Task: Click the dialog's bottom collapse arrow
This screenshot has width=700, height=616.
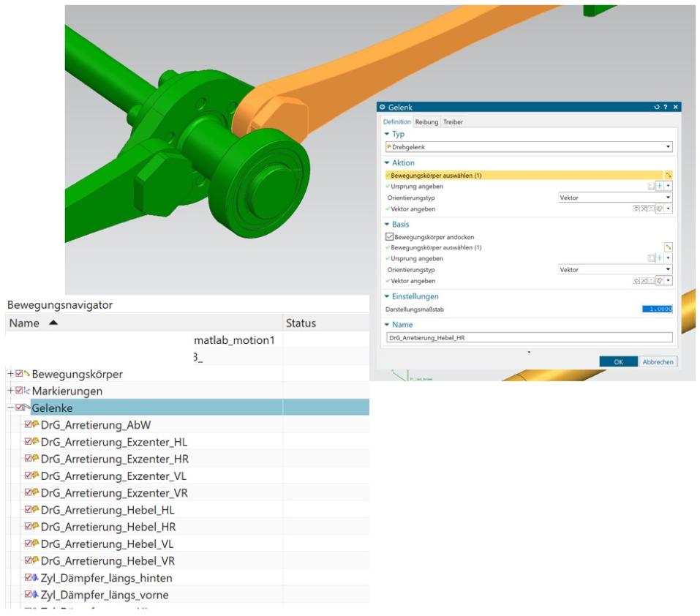Action: pyautogui.click(x=529, y=352)
